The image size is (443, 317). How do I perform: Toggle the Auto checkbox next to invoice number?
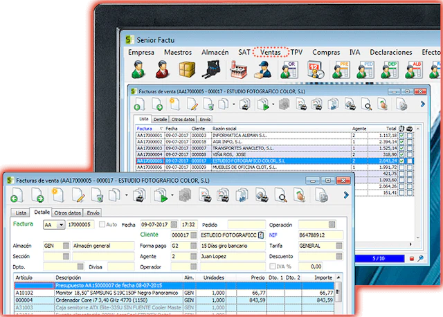(102, 225)
